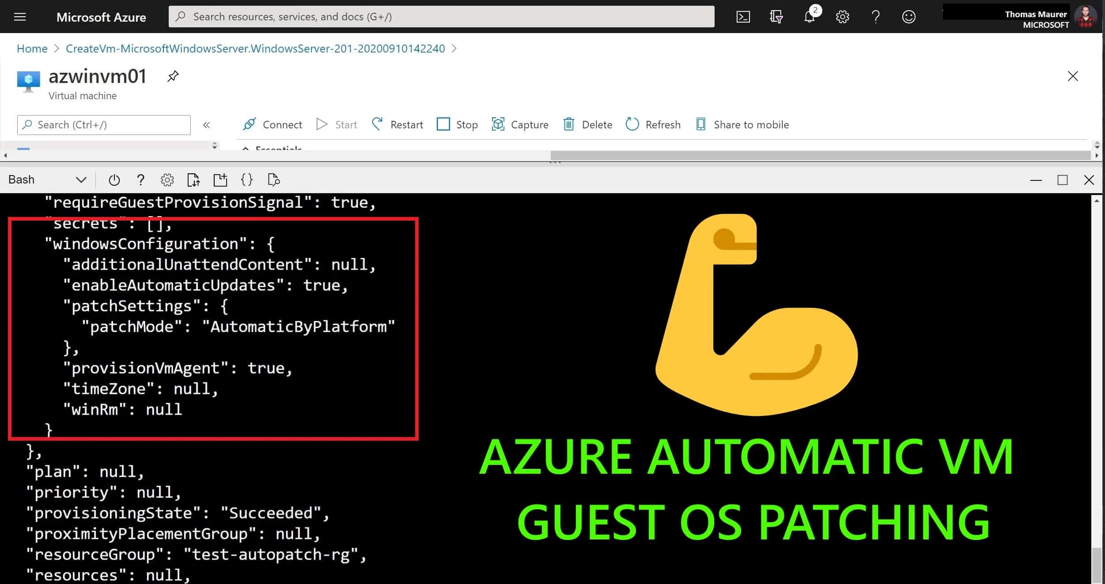
Task: Open Cloud Shell settings gear
Action: coord(167,180)
